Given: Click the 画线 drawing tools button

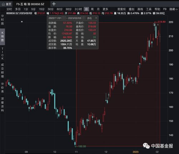Looking at the screenshot, I should (140, 9).
